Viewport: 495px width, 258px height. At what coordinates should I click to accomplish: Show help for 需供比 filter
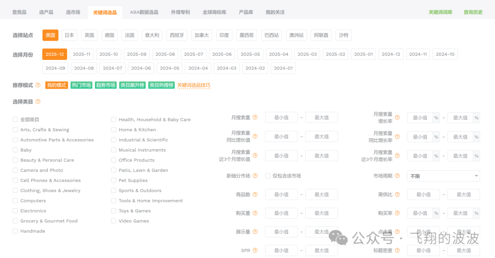[397, 194]
